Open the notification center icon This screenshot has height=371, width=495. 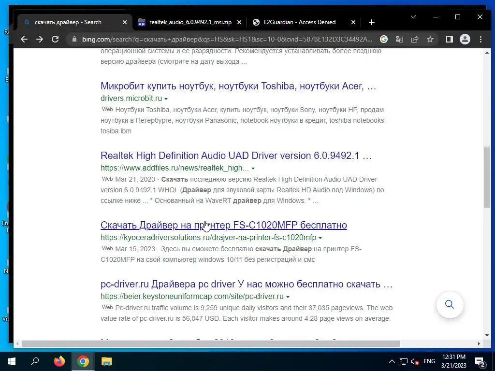(480, 362)
